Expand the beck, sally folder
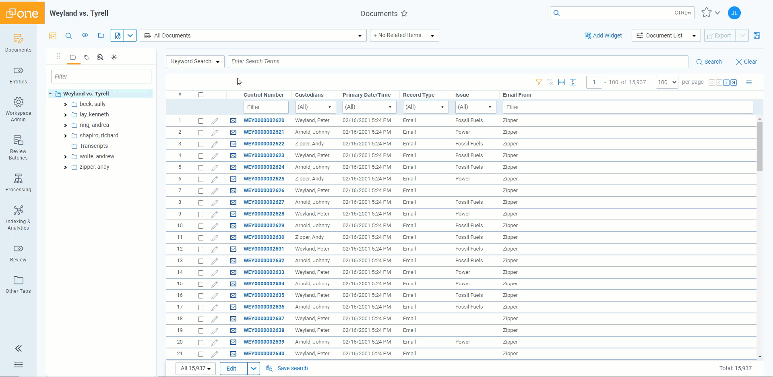The width and height of the screenshot is (773, 377). 66,104
